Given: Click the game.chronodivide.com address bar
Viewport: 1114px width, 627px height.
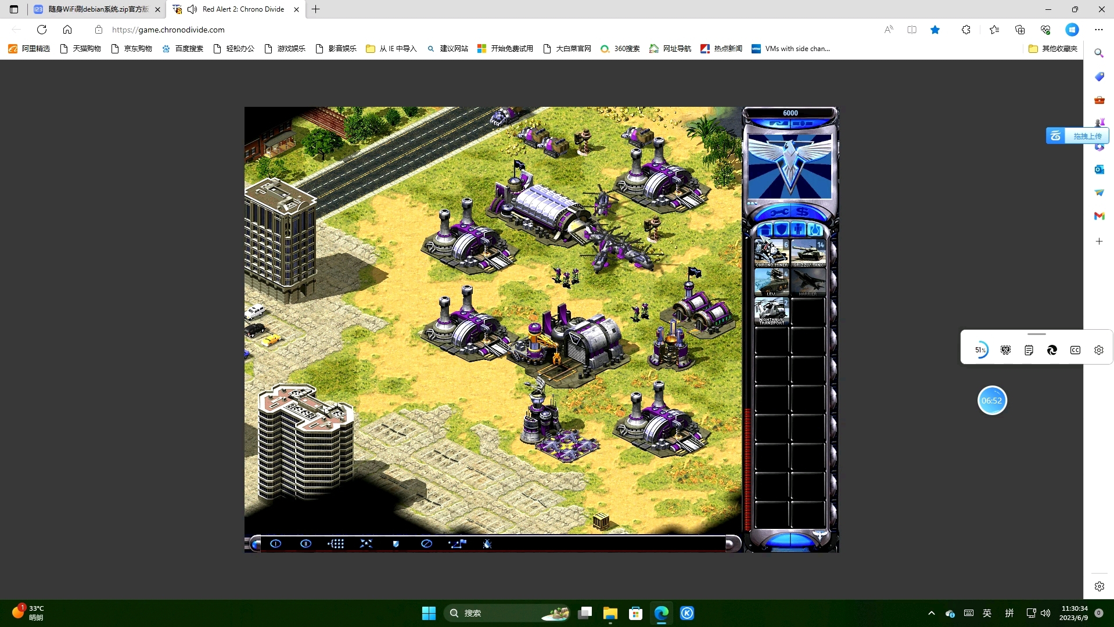Looking at the screenshot, I should pyautogui.click(x=168, y=30).
